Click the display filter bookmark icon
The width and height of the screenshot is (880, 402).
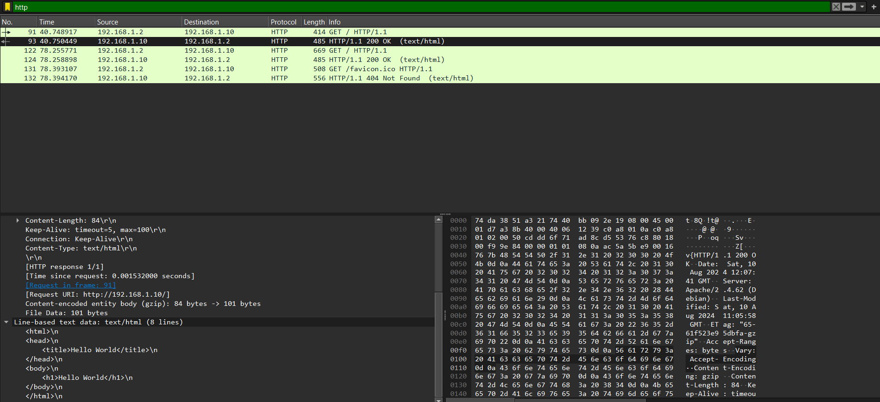coord(7,7)
